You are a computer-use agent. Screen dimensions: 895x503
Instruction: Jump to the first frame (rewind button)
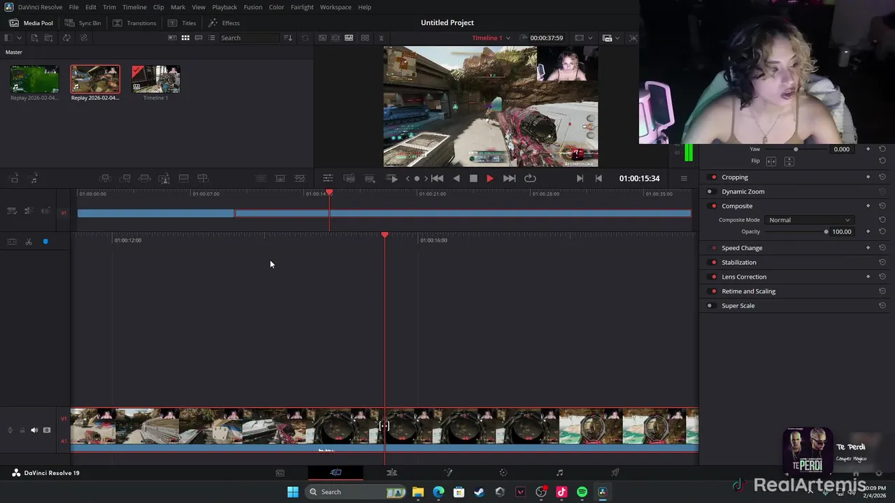tap(437, 178)
